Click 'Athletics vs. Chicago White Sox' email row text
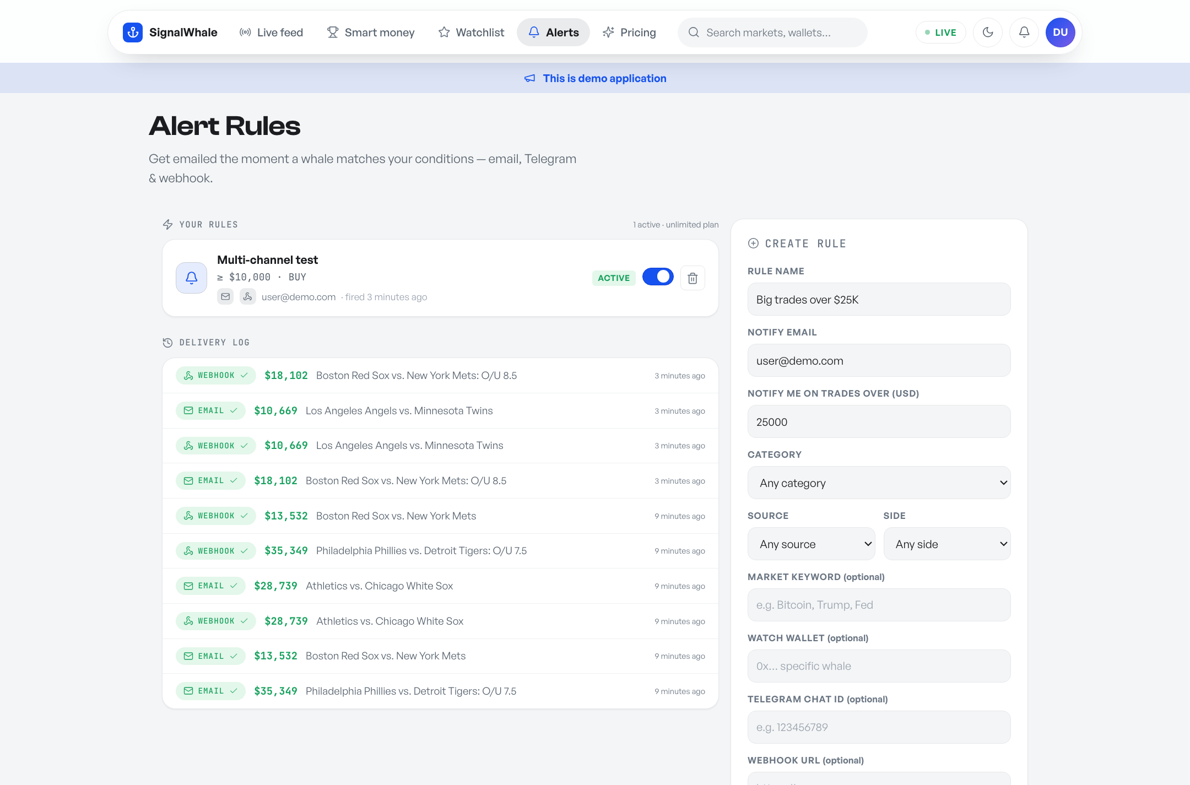This screenshot has width=1190, height=785. pos(379,586)
